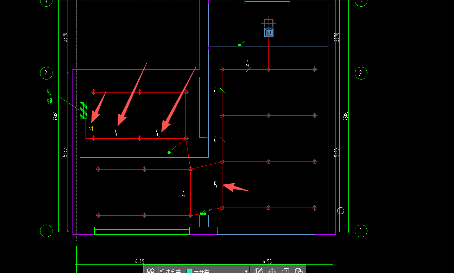Click the right 7500 dimension text
Screen dimensions: 454x273
(x=346, y=116)
